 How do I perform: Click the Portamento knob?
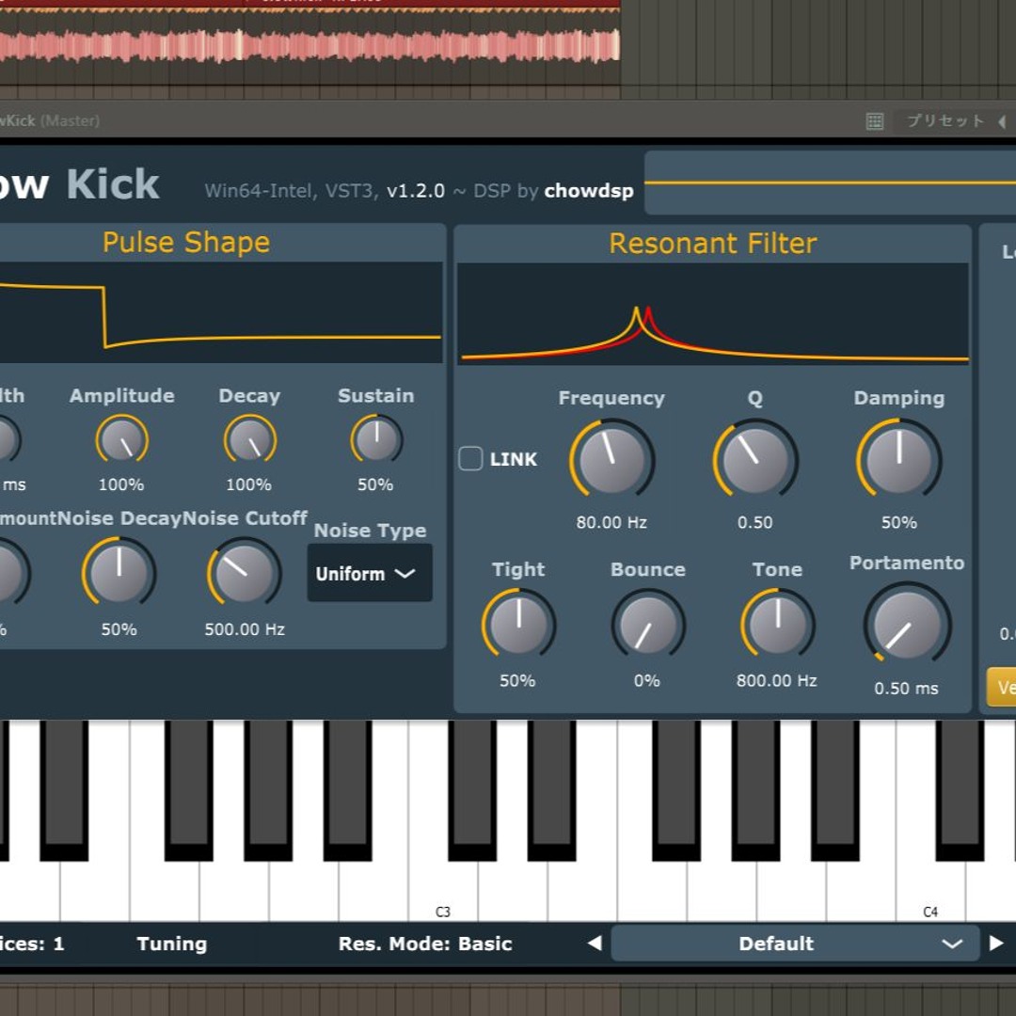(907, 626)
